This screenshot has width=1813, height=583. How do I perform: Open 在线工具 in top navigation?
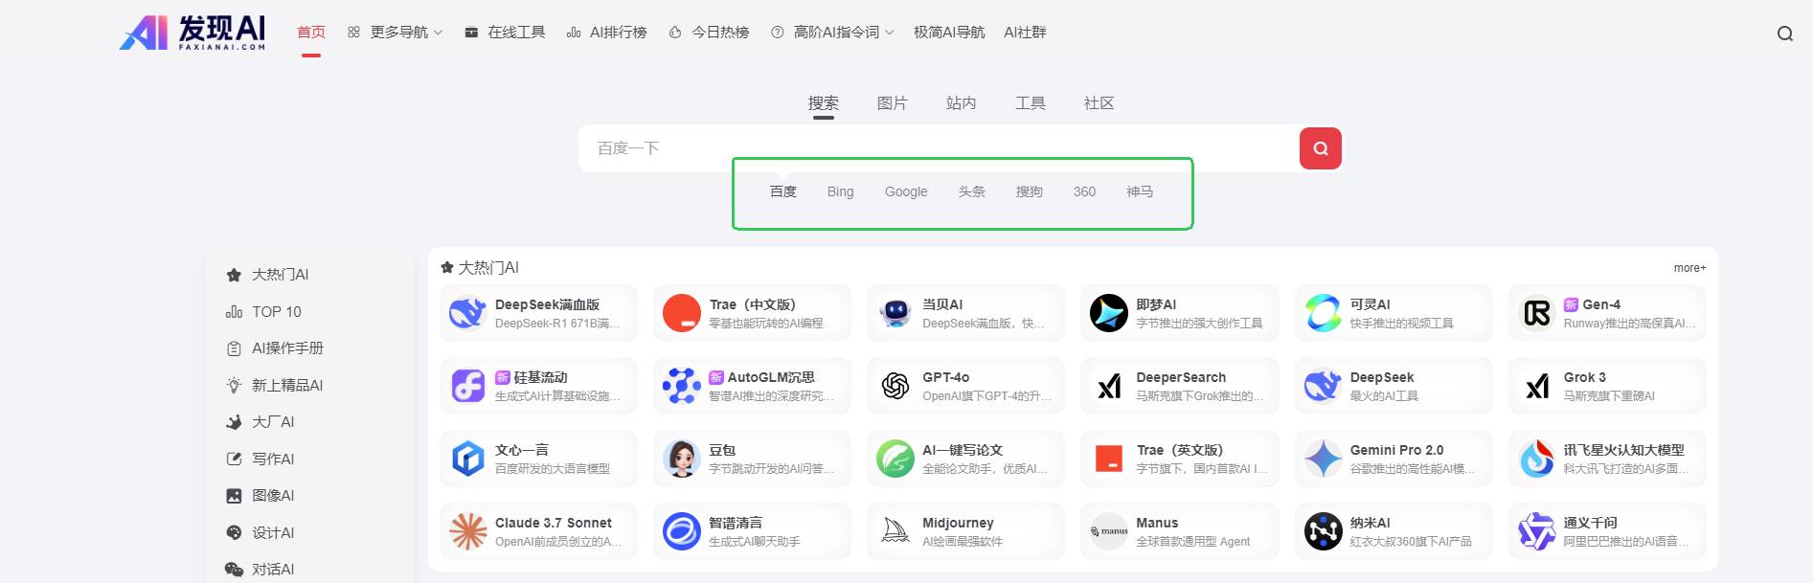(505, 33)
